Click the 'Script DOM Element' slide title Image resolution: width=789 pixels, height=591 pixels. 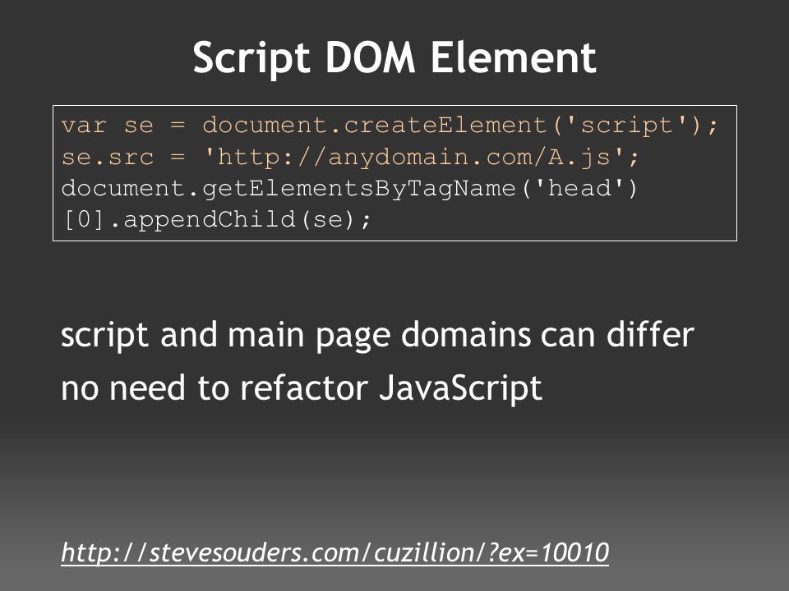394,58
